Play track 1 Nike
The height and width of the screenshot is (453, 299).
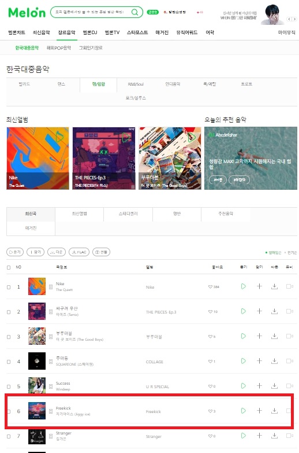(244, 286)
